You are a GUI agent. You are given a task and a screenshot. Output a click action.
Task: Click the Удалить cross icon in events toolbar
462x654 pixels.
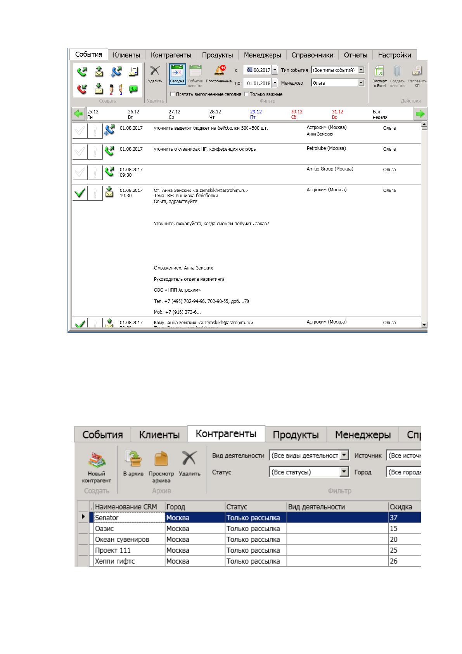click(x=155, y=71)
